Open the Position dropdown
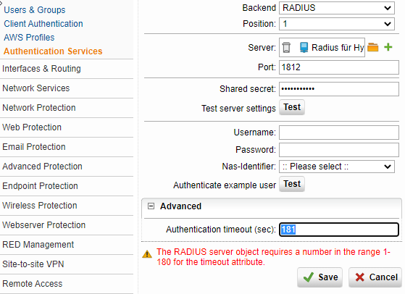 click(x=337, y=24)
